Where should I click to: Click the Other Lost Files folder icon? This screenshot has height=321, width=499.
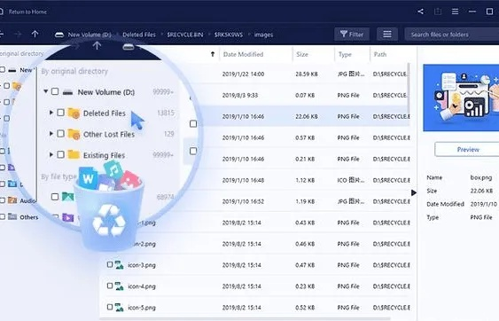pos(74,134)
